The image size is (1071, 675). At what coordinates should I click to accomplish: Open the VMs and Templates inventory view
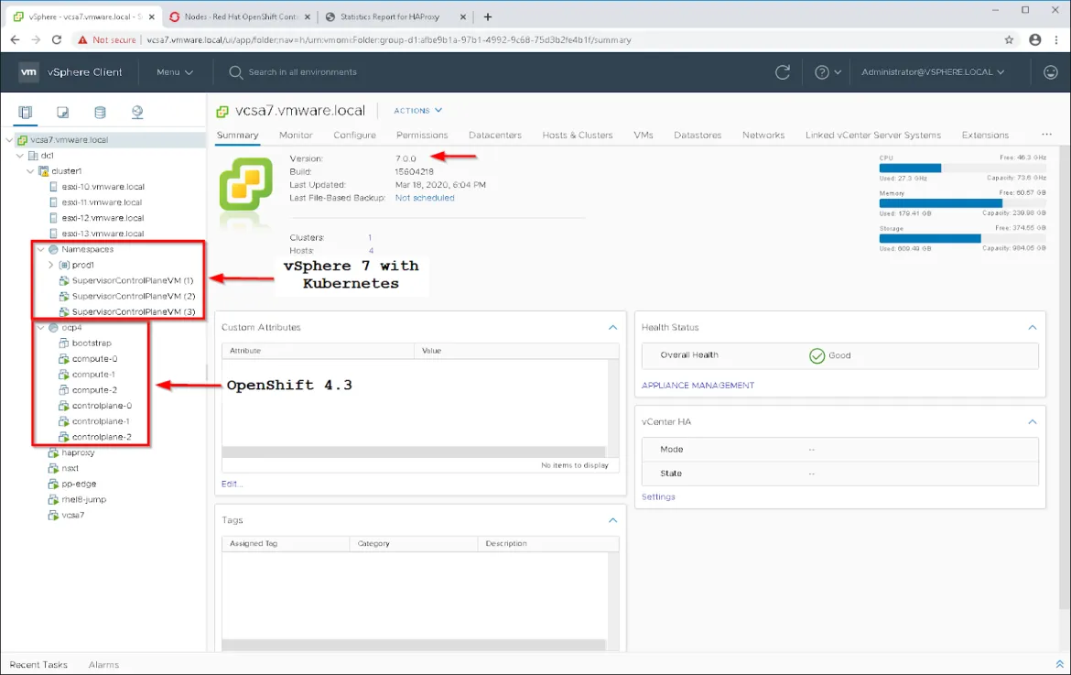point(61,112)
